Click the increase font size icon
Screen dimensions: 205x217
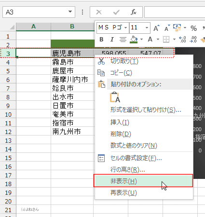pyautogui.click(x=156, y=28)
